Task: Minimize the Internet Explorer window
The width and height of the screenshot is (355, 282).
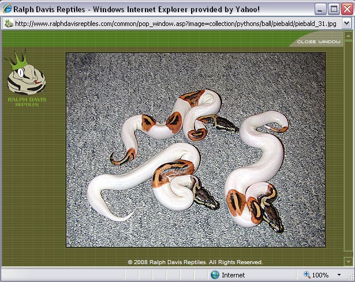Action: [x=320, y=9]
